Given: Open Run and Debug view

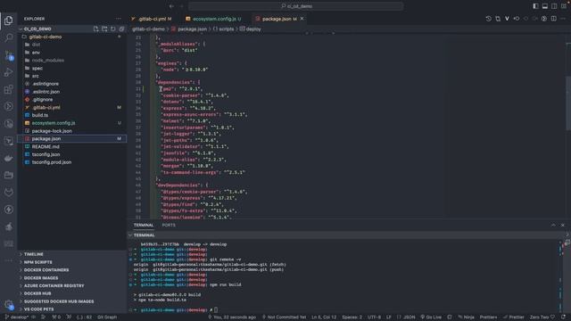Looking at the screenshot, I should tap(8, 72).
